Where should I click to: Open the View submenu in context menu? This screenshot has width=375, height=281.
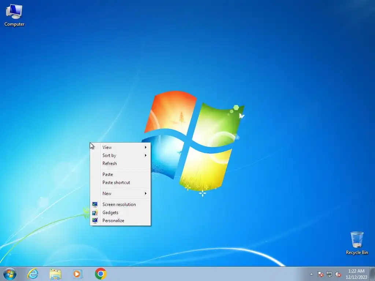pos(120,147)
